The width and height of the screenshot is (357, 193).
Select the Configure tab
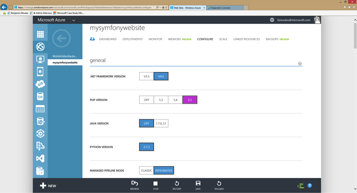tap(205, 39)
